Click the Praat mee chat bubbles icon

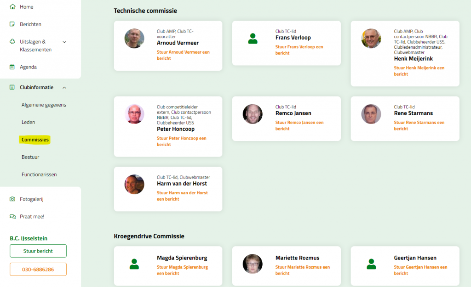click(x=12, y=216)
